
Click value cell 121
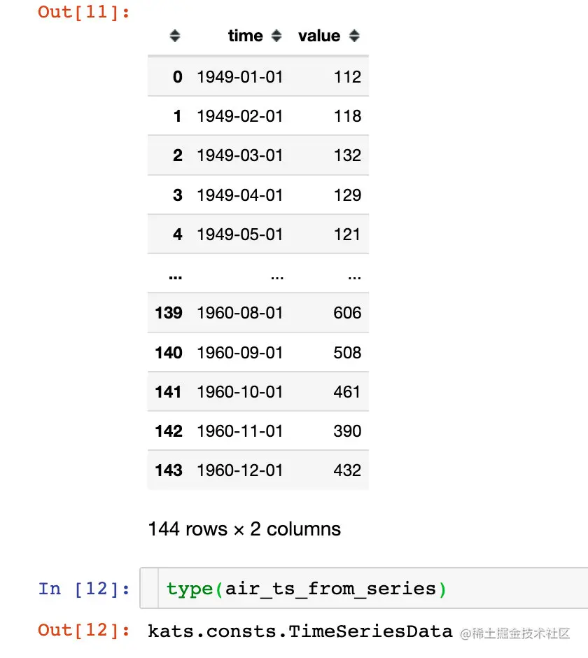coord(347,234)
